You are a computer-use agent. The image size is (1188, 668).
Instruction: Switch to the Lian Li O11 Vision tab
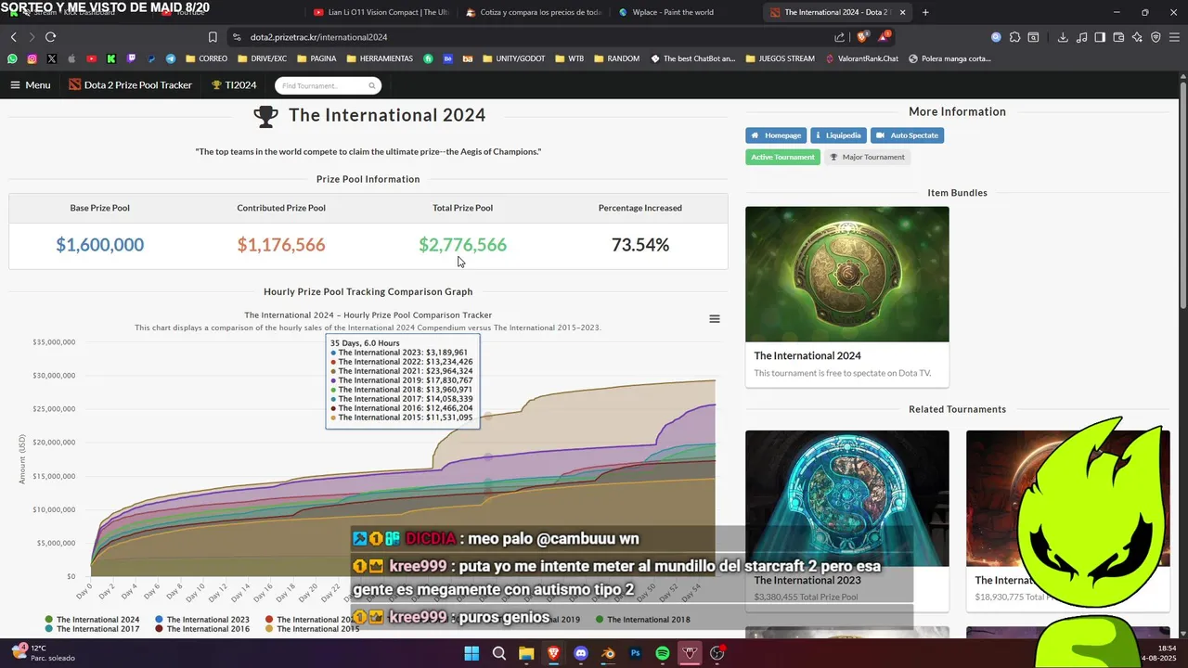[x=381, y=12]
